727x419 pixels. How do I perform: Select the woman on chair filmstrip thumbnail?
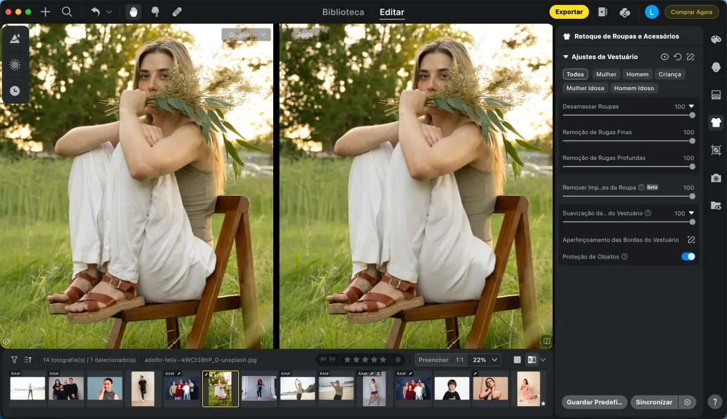point(221,389)
